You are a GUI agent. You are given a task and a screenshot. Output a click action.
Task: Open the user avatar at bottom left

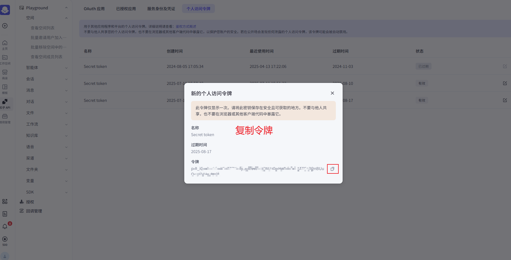pyautogui.click(x=5, y=256)
